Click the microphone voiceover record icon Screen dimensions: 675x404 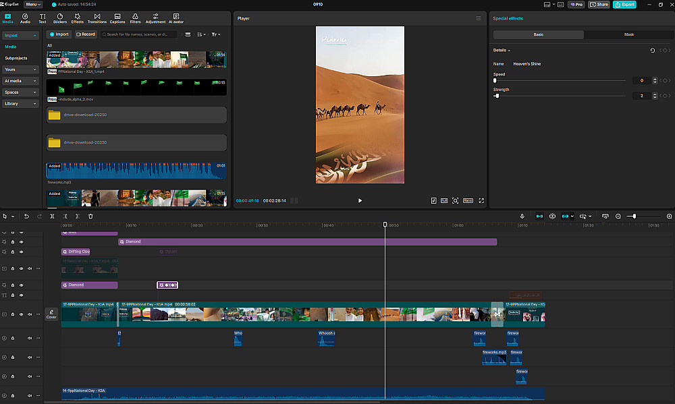522,216
